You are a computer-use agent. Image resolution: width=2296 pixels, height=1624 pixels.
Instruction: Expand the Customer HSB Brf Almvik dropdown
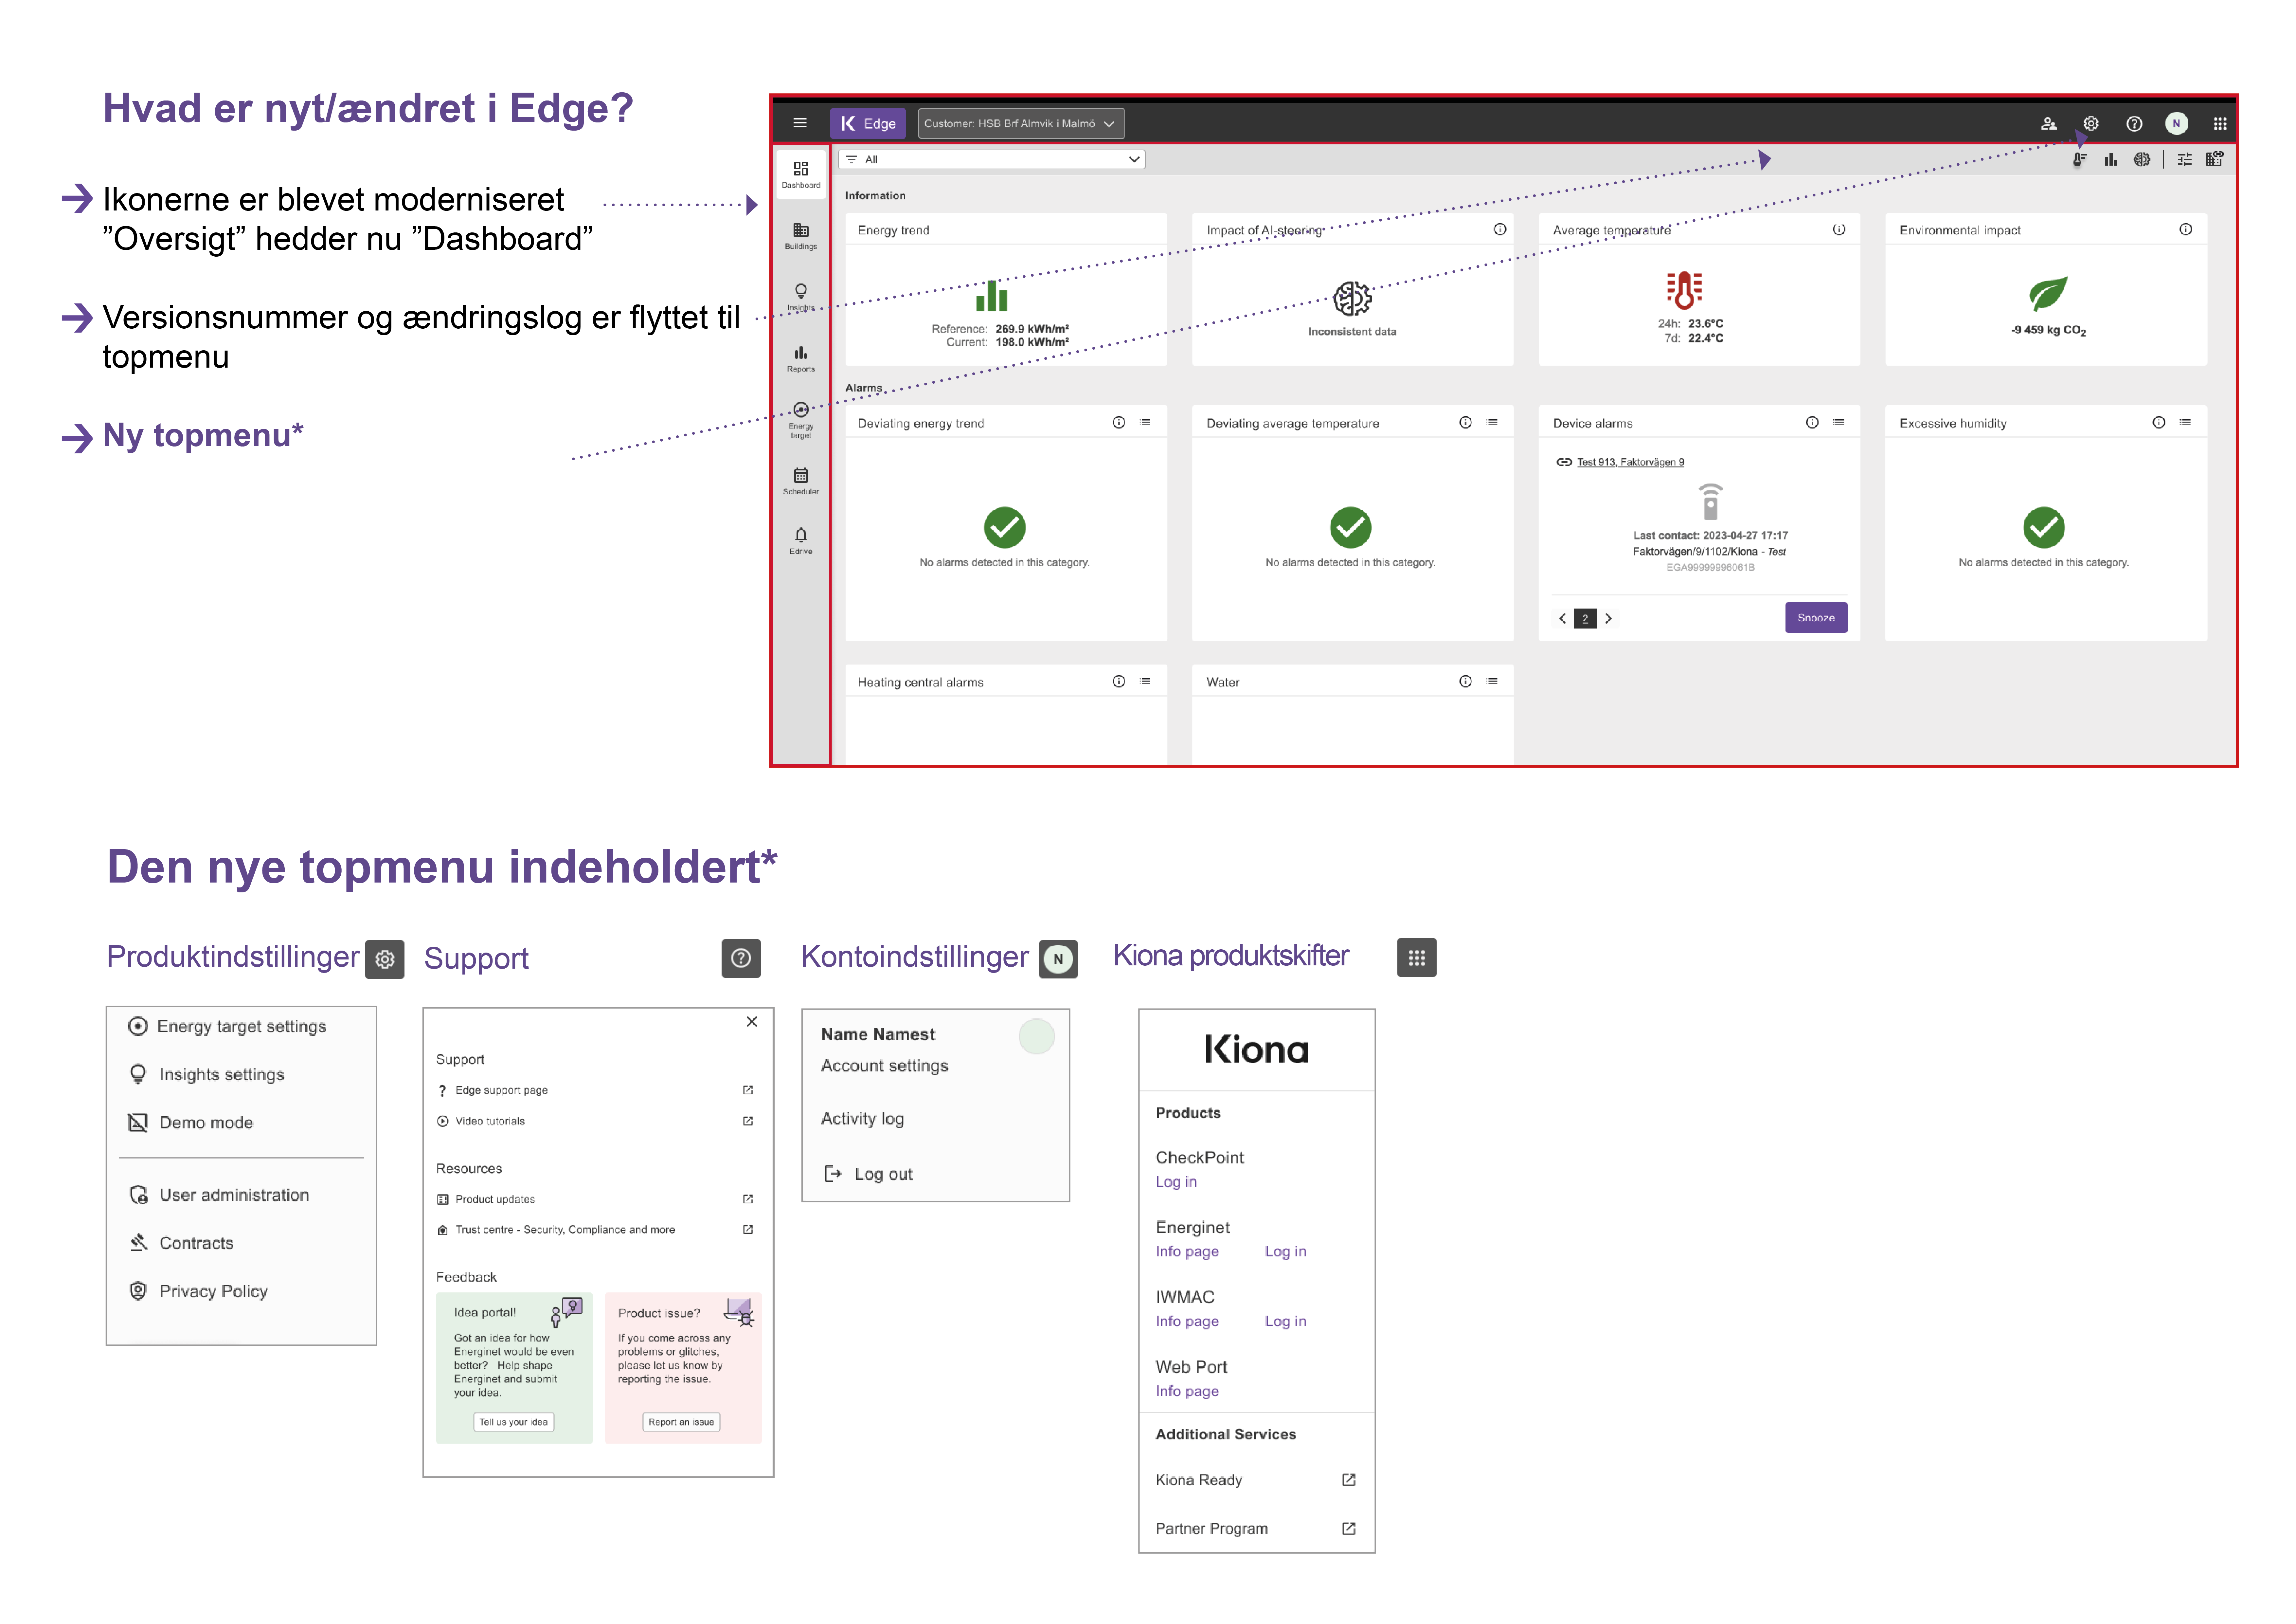1020,123
